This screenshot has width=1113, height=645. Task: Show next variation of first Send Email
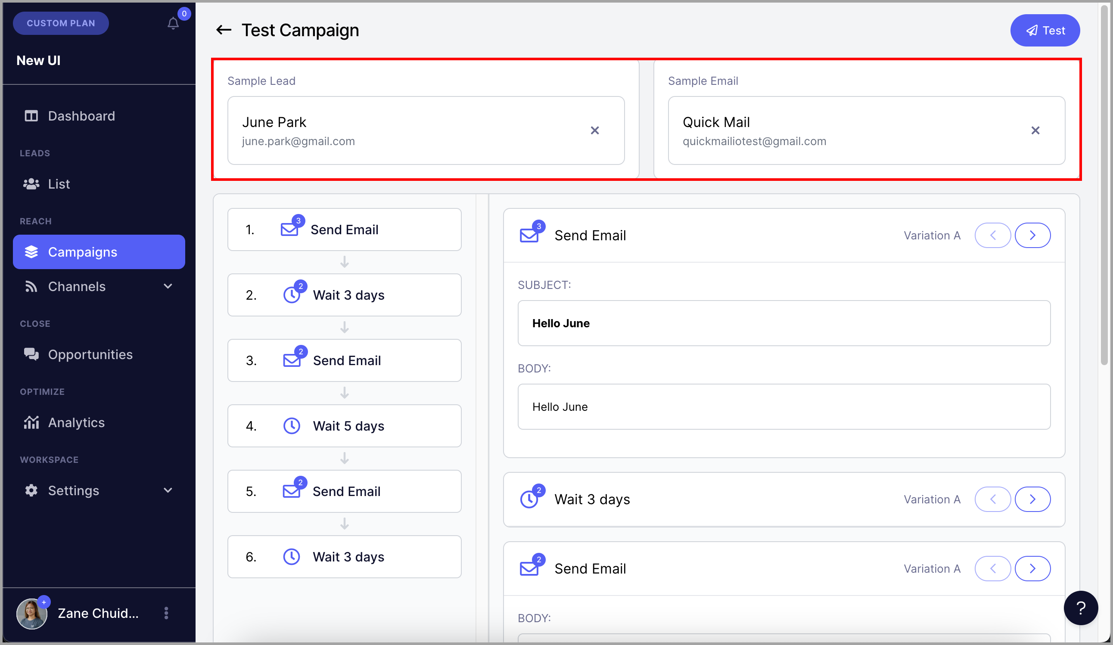pyautogui.click(x=1032, y=235)
